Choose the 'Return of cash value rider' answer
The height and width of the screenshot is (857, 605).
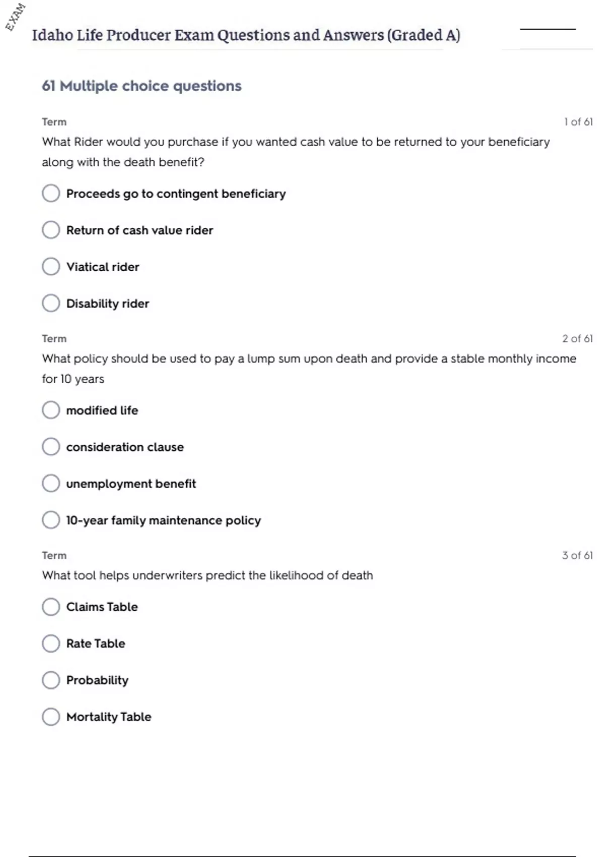[51, 230]
